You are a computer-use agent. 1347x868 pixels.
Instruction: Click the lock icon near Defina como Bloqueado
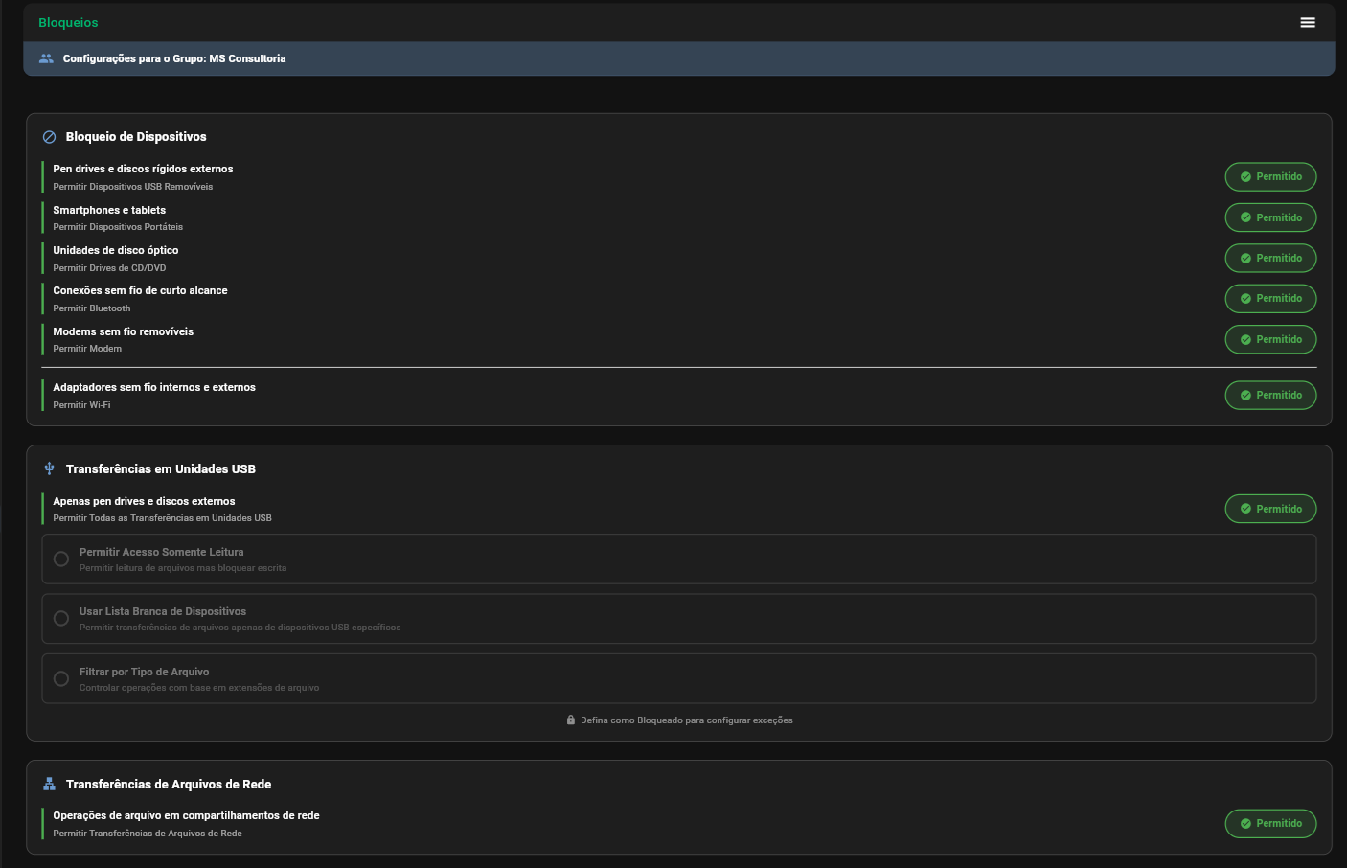(x=571, y=720)
